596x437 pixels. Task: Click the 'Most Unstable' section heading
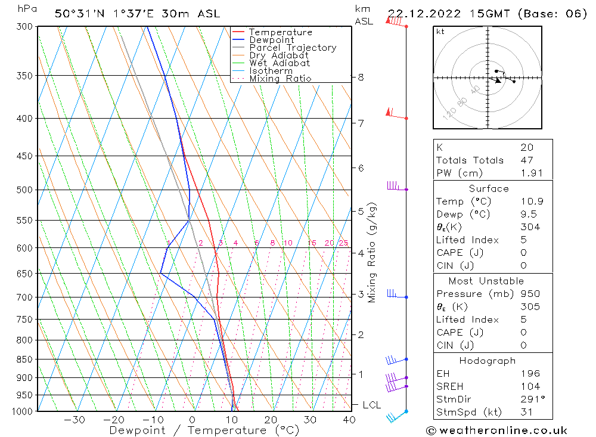[x=486, y=281]
